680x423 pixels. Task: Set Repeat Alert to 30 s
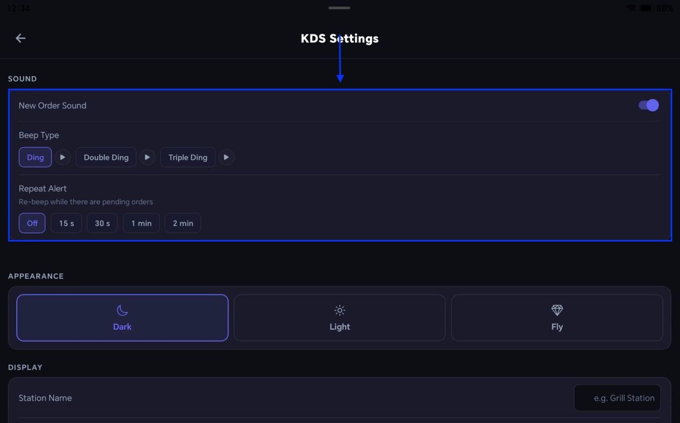103,223
